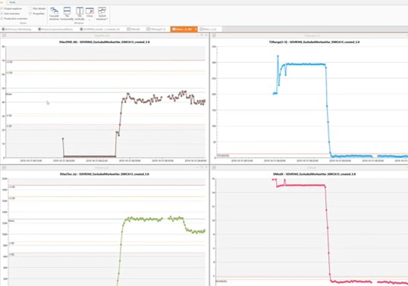
Task: Click plot icon in XVar(FKR_40) window header
Action: click(4, 36)
